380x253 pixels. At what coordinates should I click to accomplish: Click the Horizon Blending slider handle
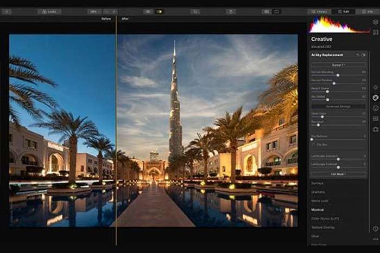(x=338, y=75)
